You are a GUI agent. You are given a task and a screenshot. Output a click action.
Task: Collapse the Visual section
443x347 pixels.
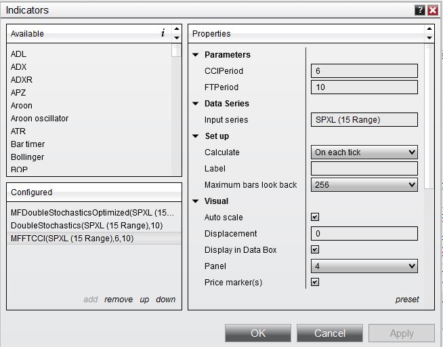click(196, 201)
